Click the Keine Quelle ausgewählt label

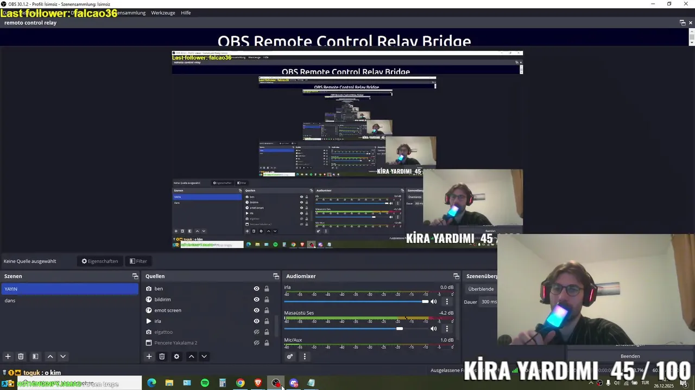click(x=30, y=261)
